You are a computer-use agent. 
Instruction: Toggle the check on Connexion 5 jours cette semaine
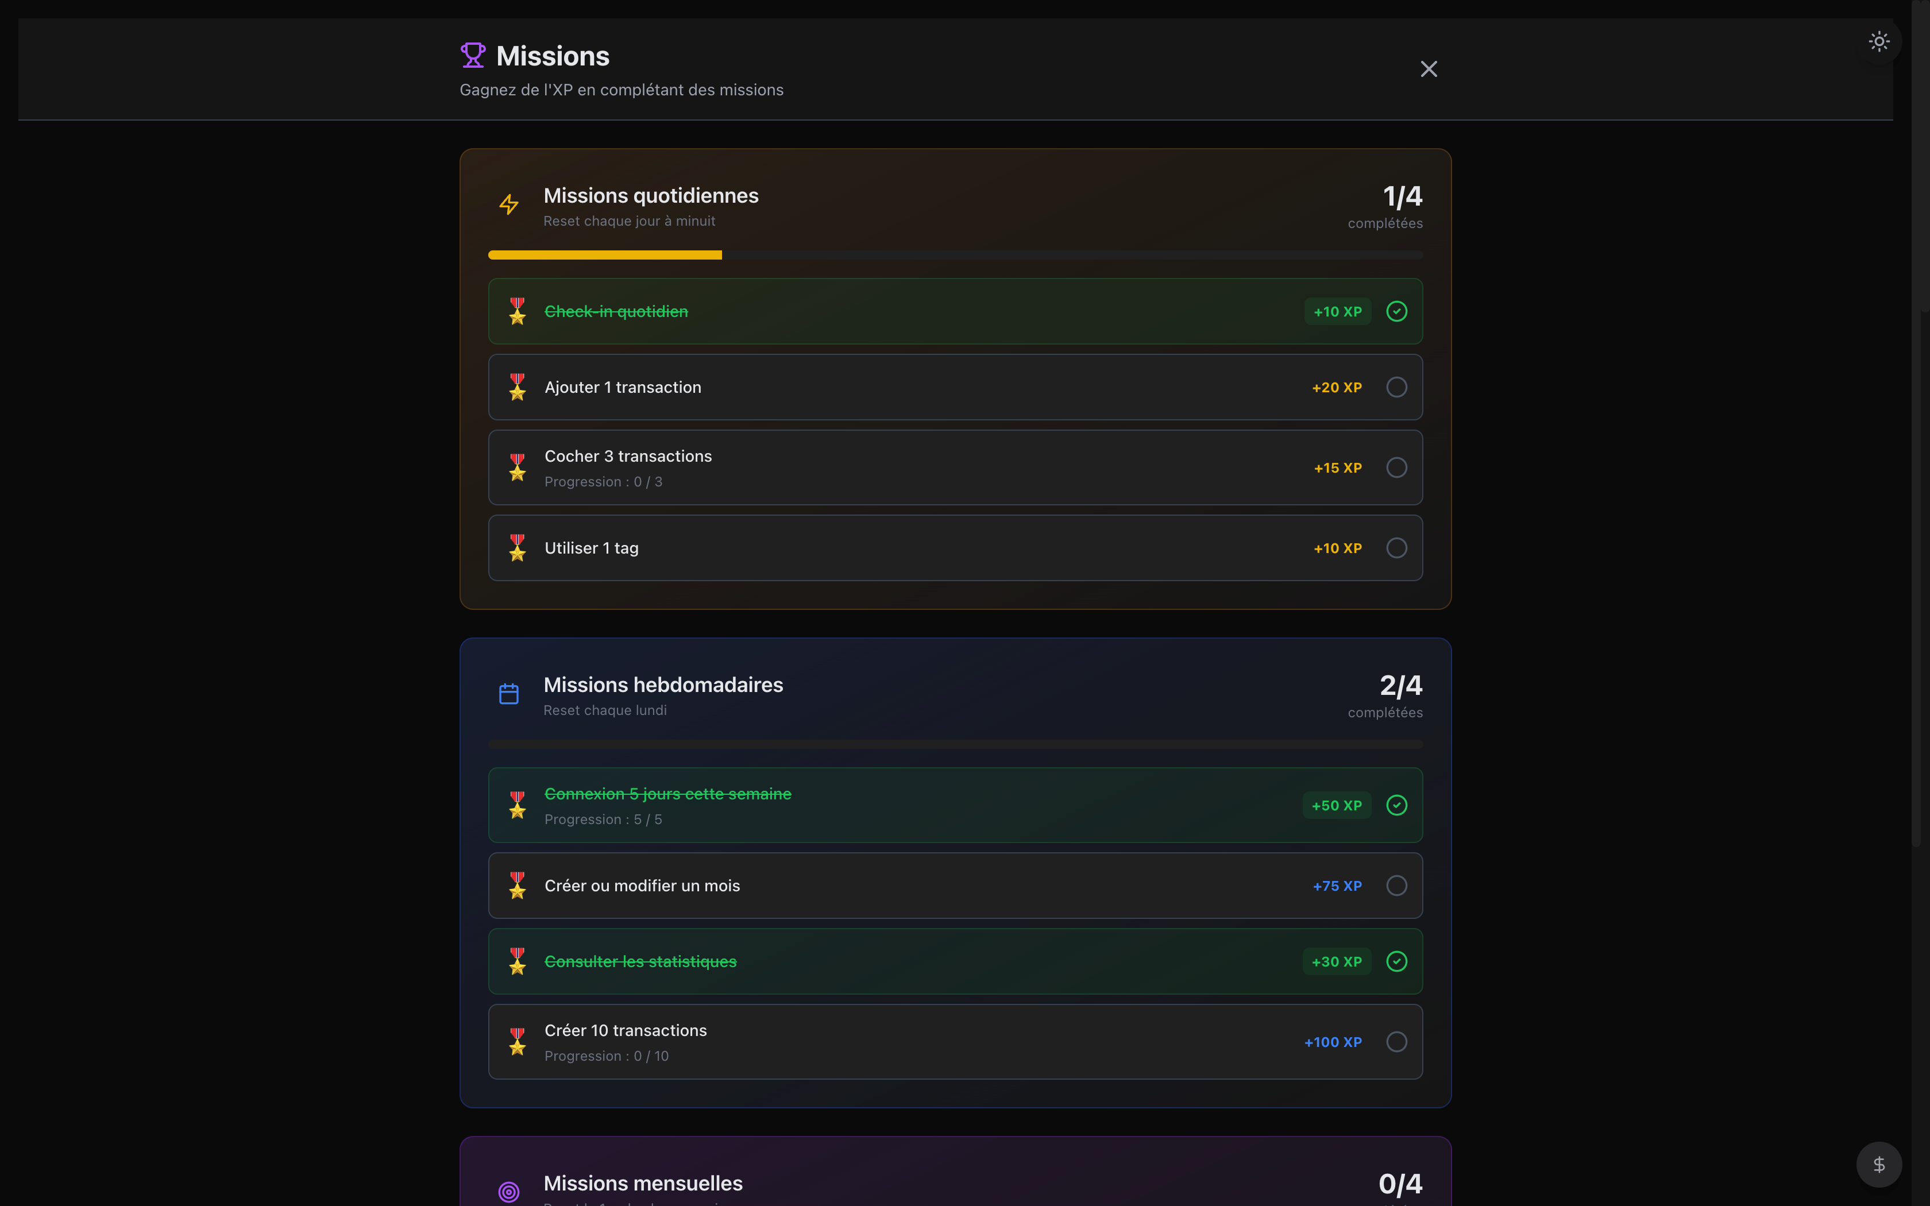[x=1396, y=805]
